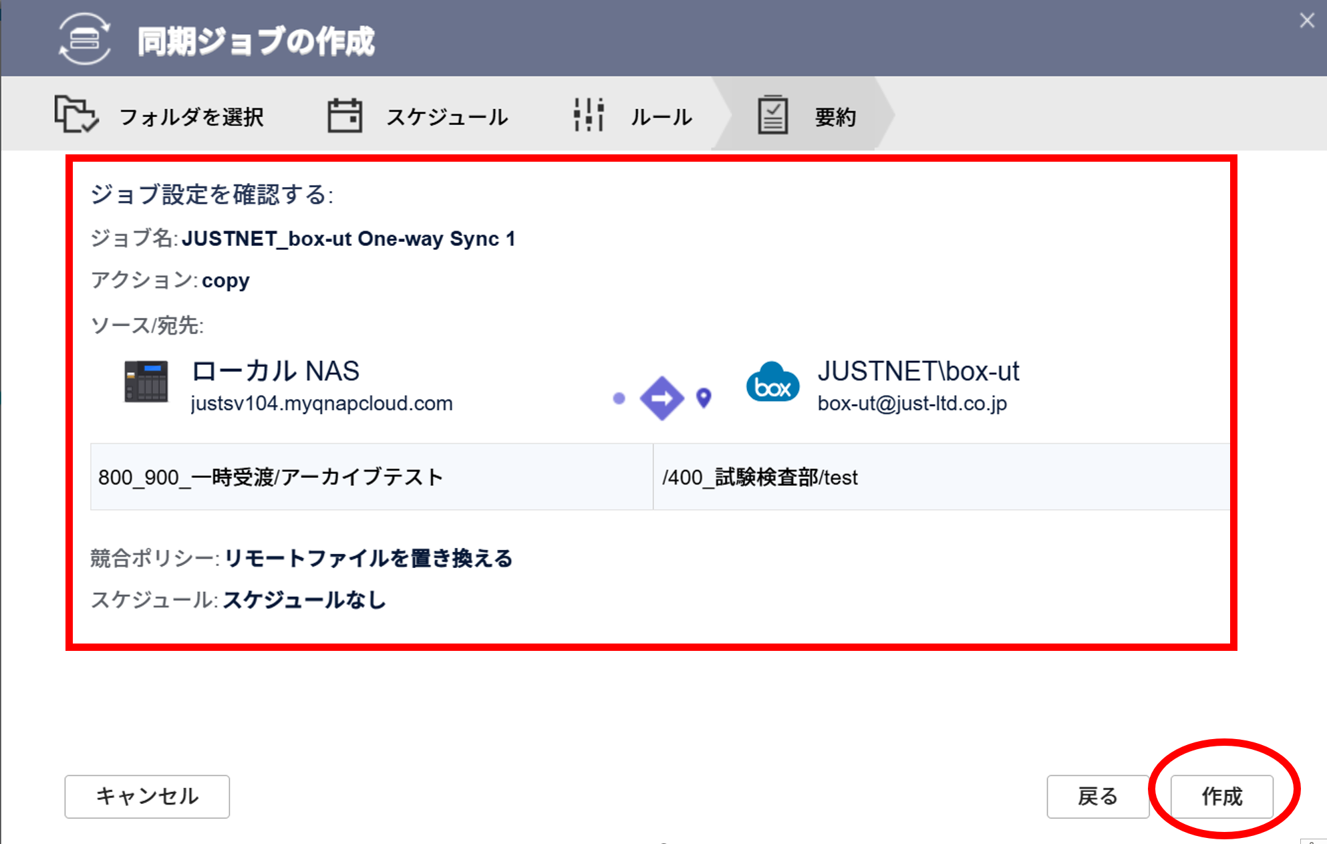
Task: Click the job name JUSTNET_box-ut One-way Sync 1
Action: [x=348, y=239]
